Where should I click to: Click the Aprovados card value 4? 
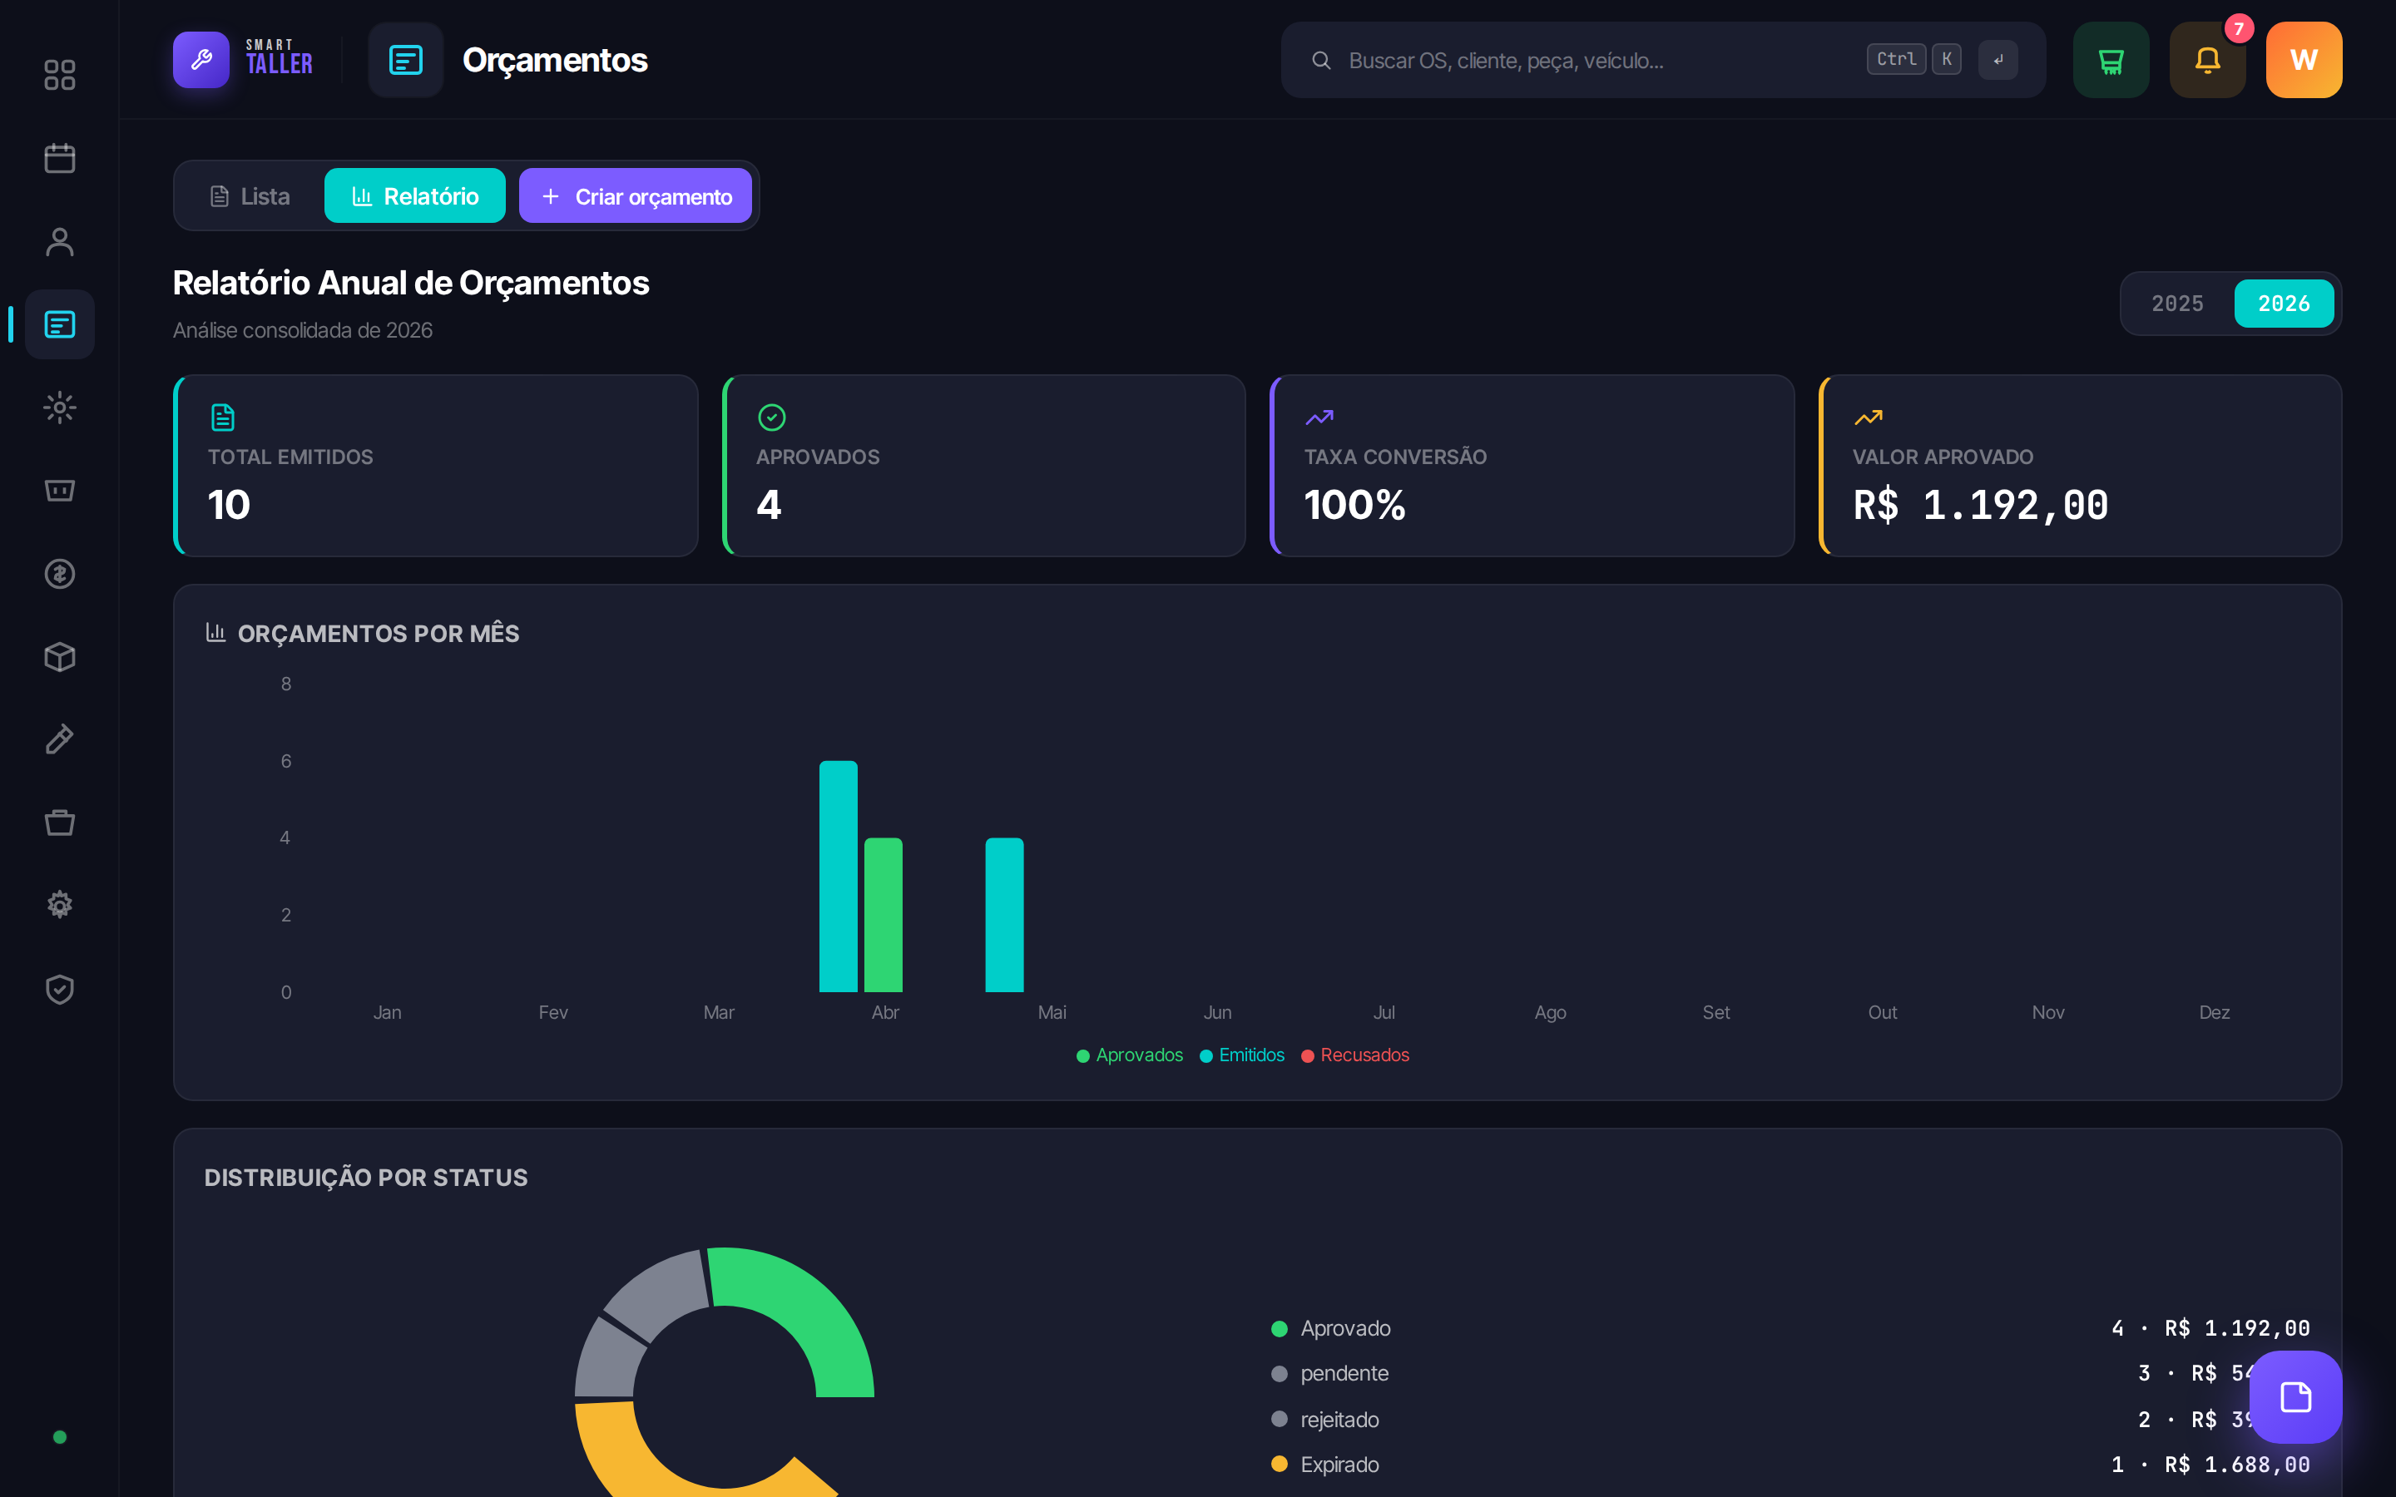(770, 505)
